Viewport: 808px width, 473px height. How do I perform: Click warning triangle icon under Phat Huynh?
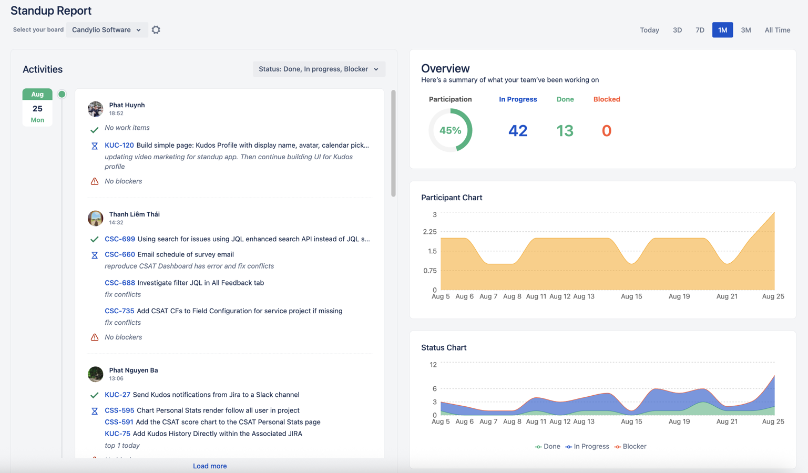tap(95, 181)
